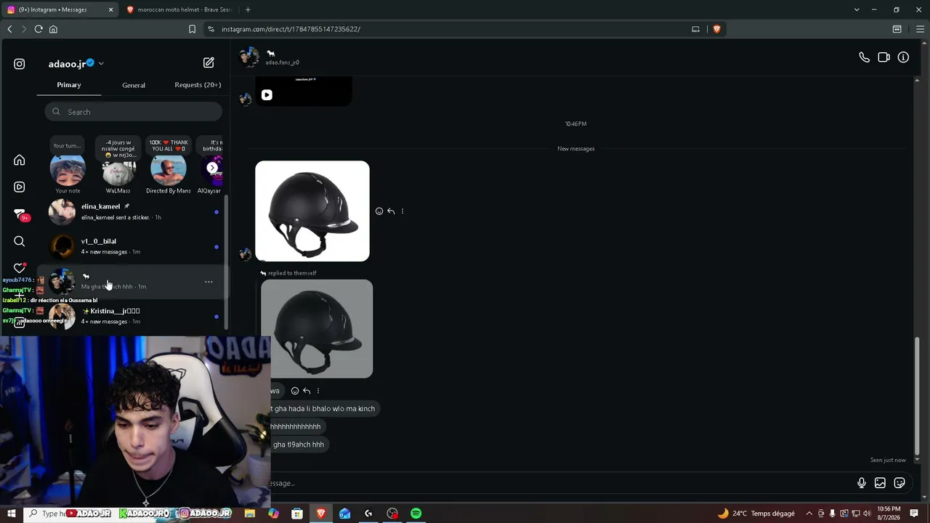The image size is (930, 523).
Task: Go to browser home page
Action: 53,29
